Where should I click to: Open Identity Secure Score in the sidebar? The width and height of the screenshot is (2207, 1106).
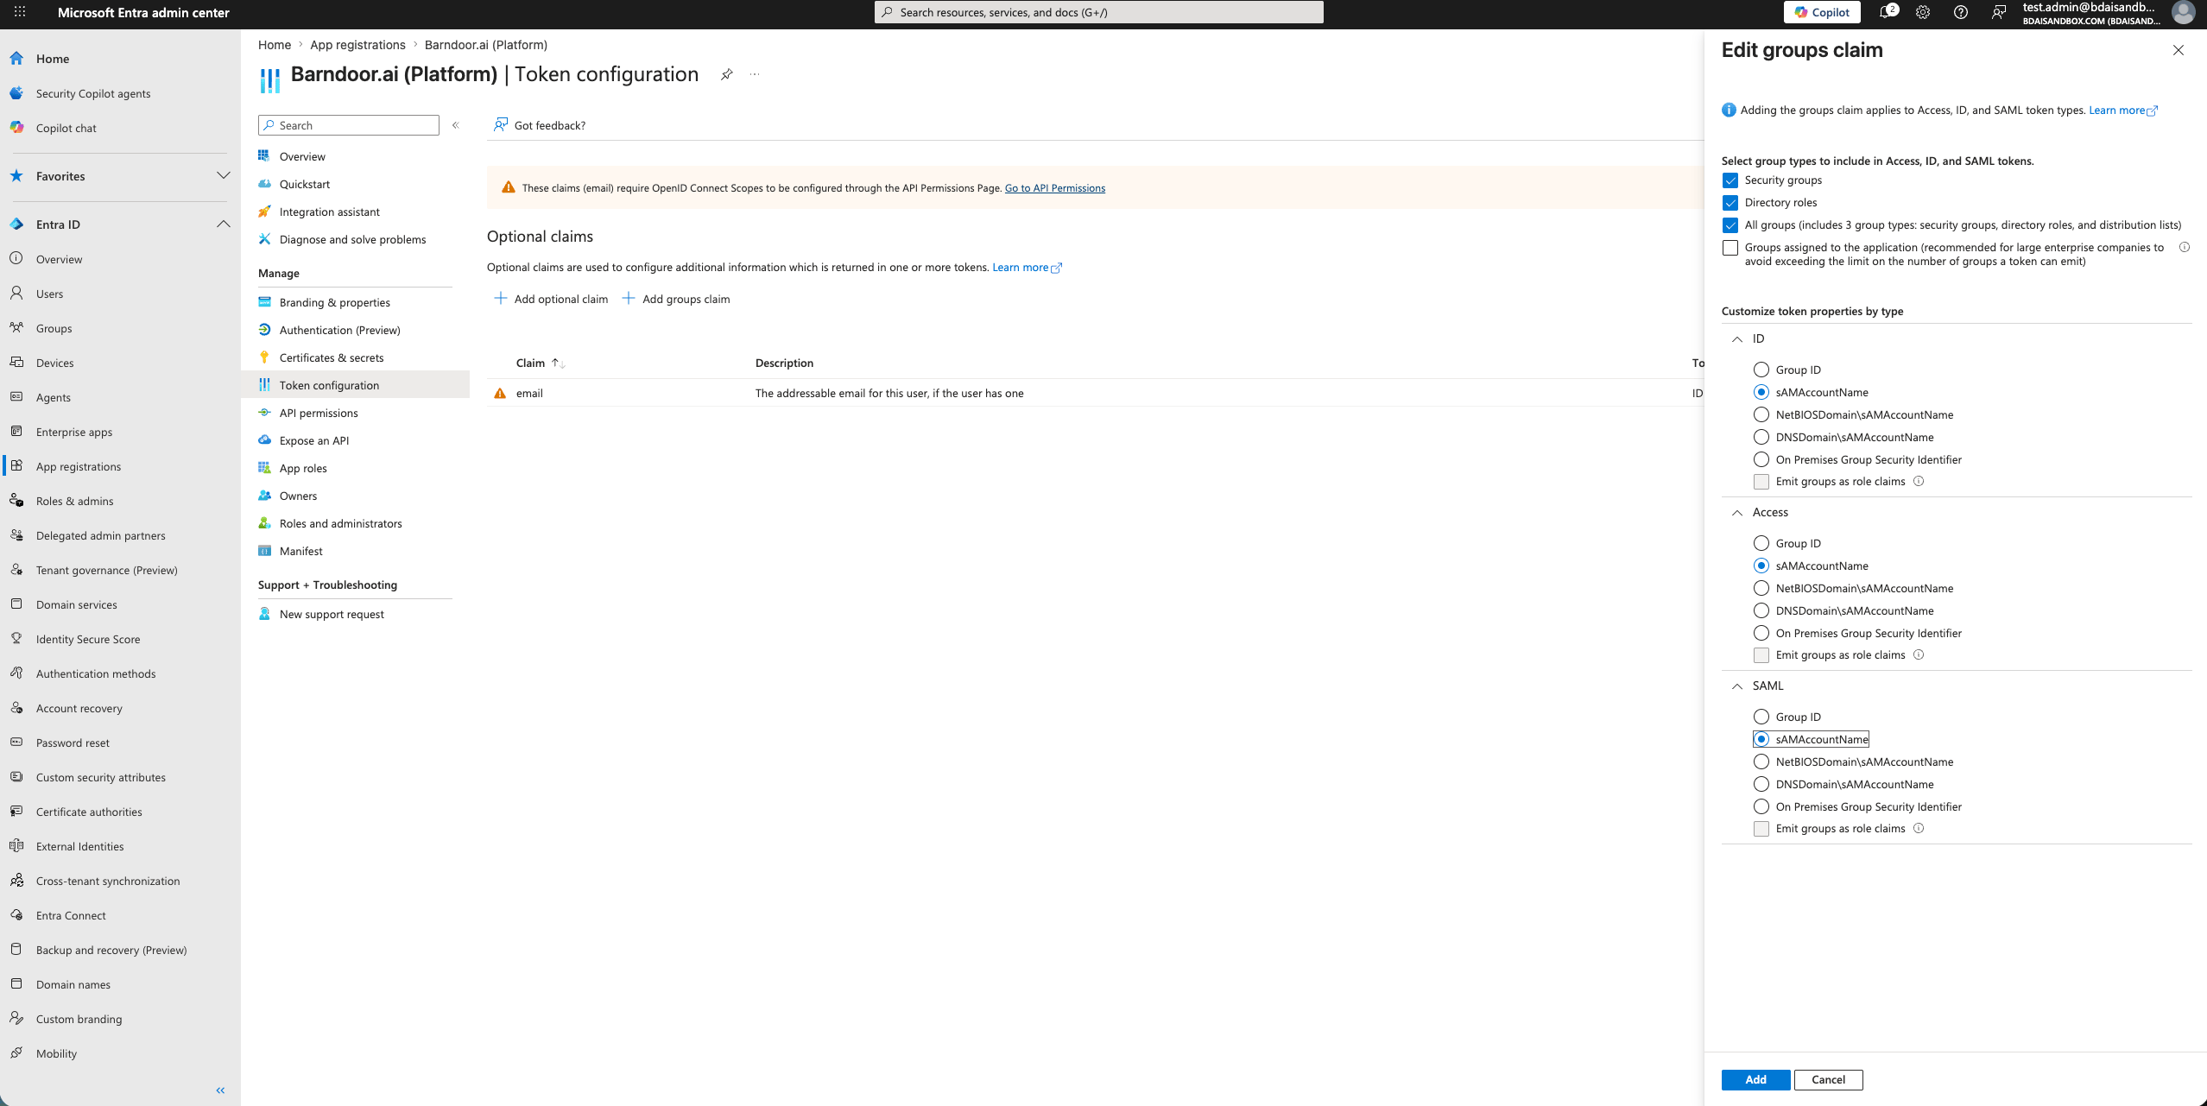click(x=88, y=639)
